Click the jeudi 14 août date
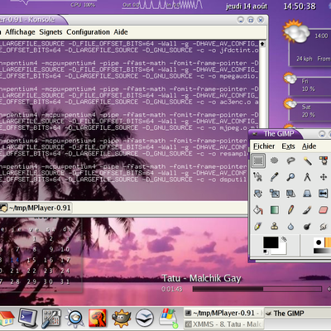331x331 pixels. click(247, 7)
